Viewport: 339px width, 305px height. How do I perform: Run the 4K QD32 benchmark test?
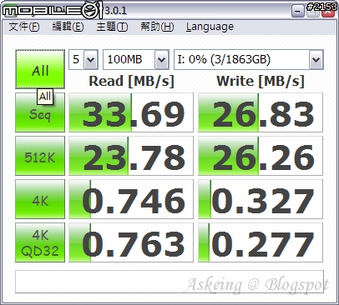pyautogui.click(x=40, y=242)
